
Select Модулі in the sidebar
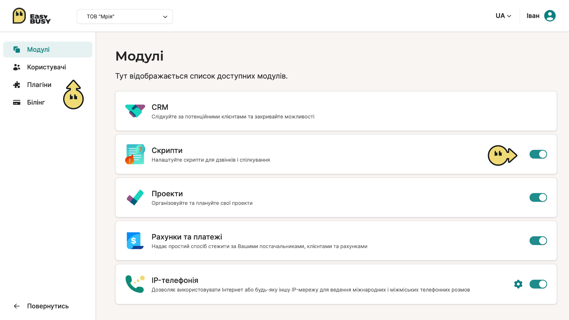48,49
